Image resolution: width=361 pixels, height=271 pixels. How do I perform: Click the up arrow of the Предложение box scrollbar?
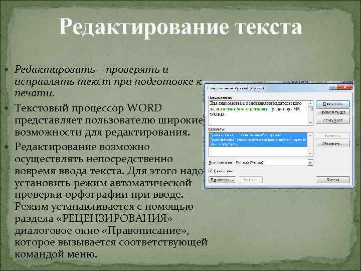click(x=310, y=103)
